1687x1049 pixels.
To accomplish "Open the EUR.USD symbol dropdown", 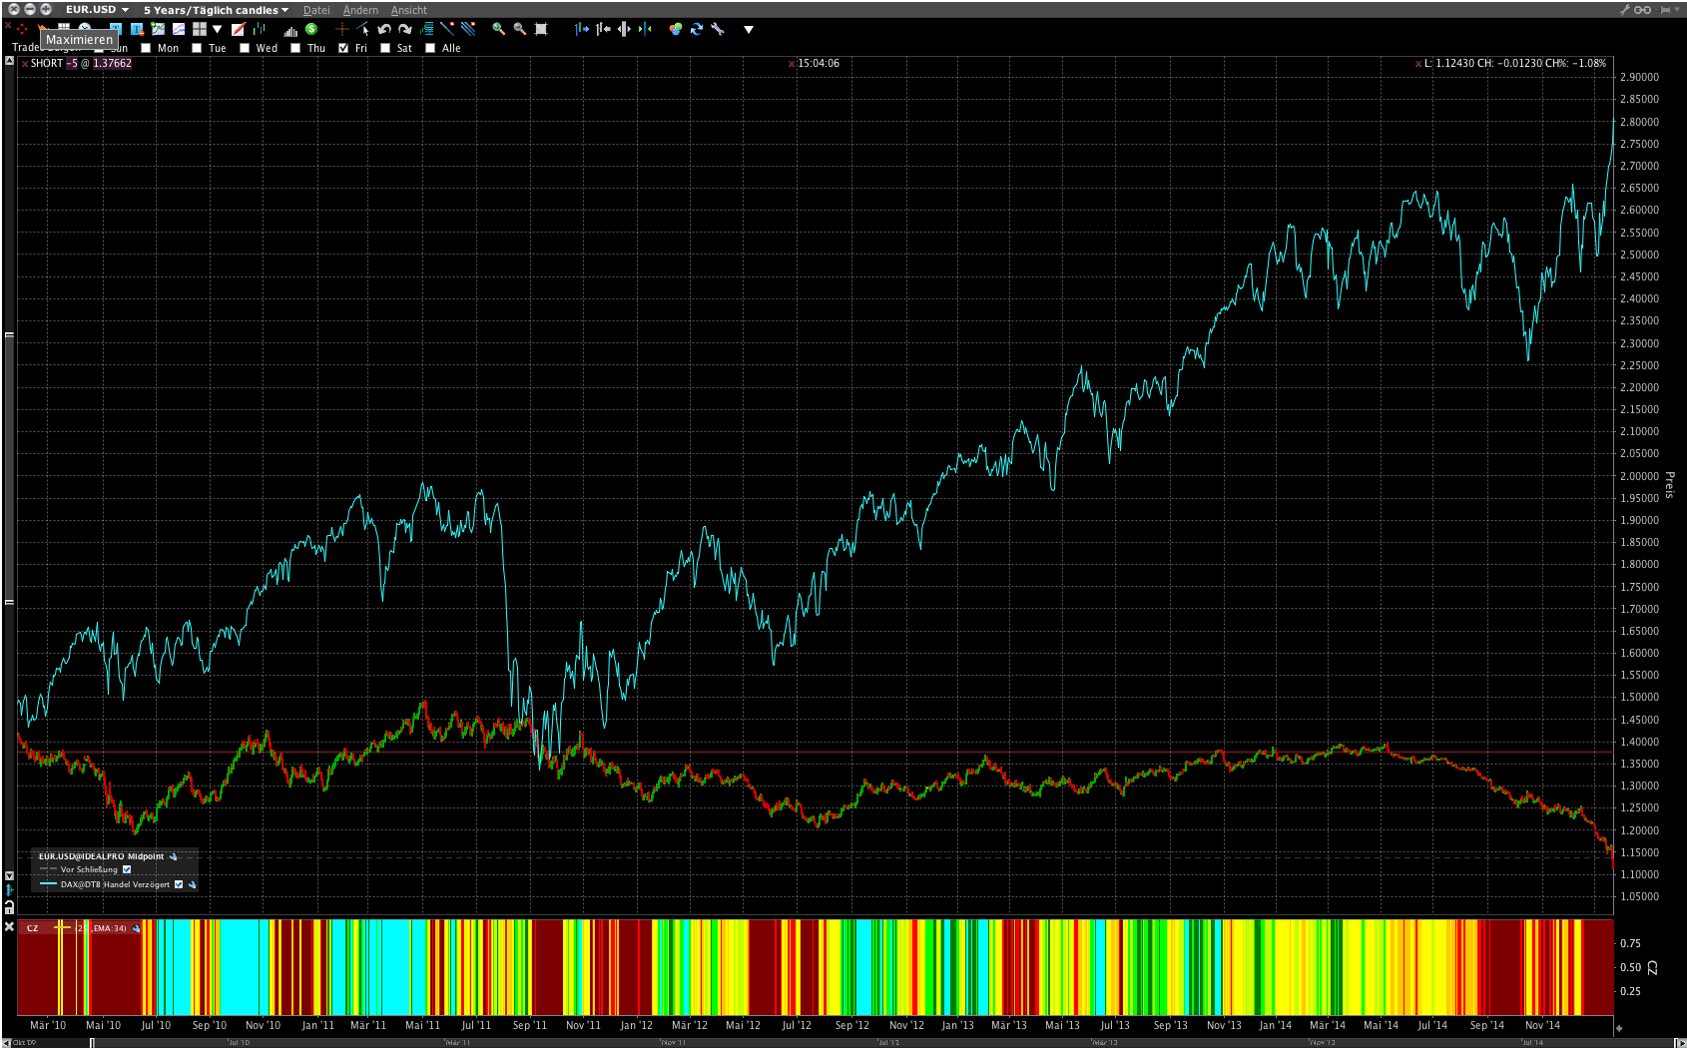I will point(95,9).
